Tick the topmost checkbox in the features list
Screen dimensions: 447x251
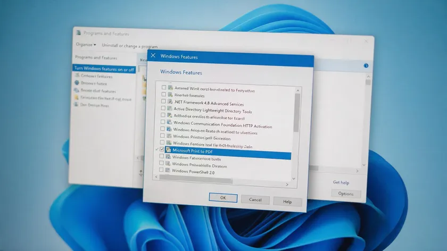pyautogui.click(x=164, y=87)
